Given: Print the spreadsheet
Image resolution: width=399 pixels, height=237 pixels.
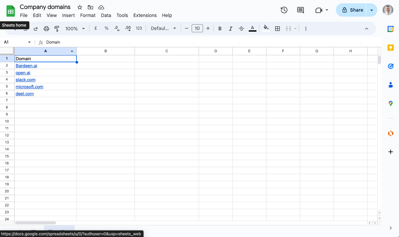Looking at the screenshot, I should coord(46,29).
